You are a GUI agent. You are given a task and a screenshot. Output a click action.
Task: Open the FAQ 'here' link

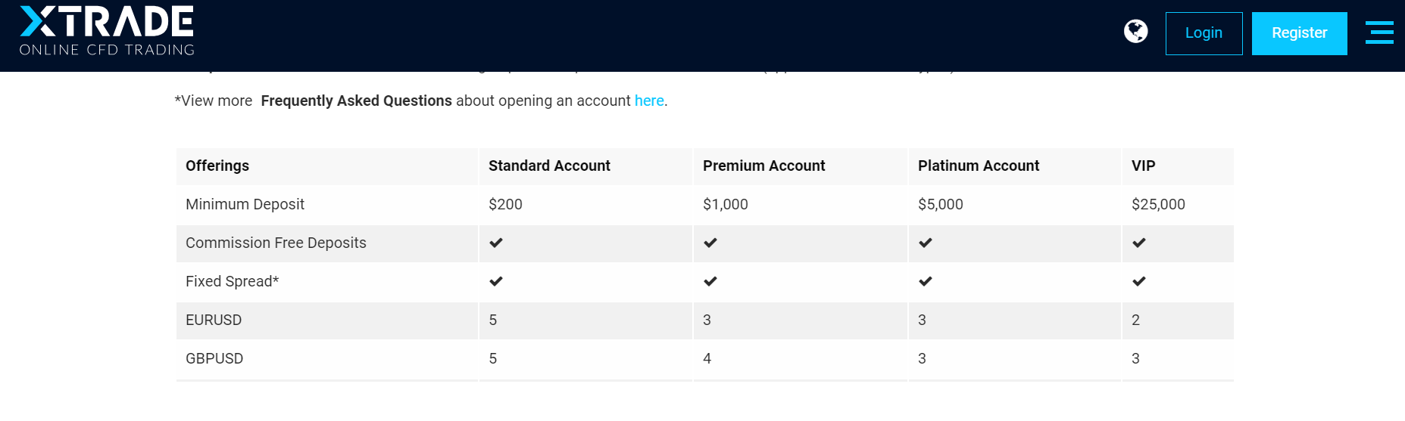point(649,101)
